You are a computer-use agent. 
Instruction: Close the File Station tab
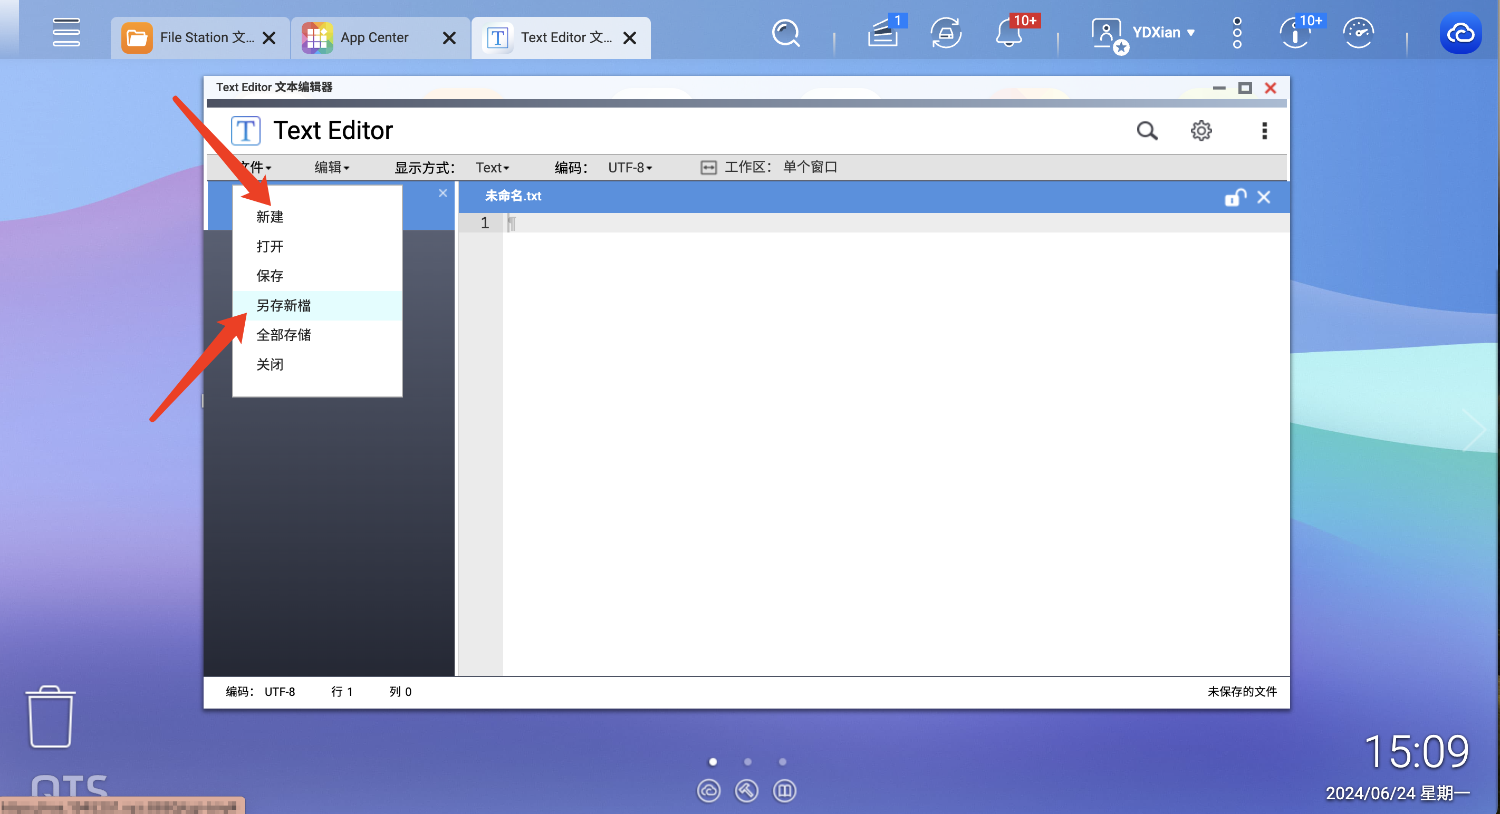point(269,38)
